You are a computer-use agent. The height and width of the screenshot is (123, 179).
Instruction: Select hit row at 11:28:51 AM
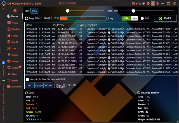point(102,43)
